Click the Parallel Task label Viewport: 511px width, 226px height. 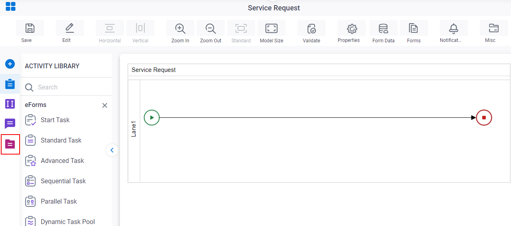click(x=59, y=201)
